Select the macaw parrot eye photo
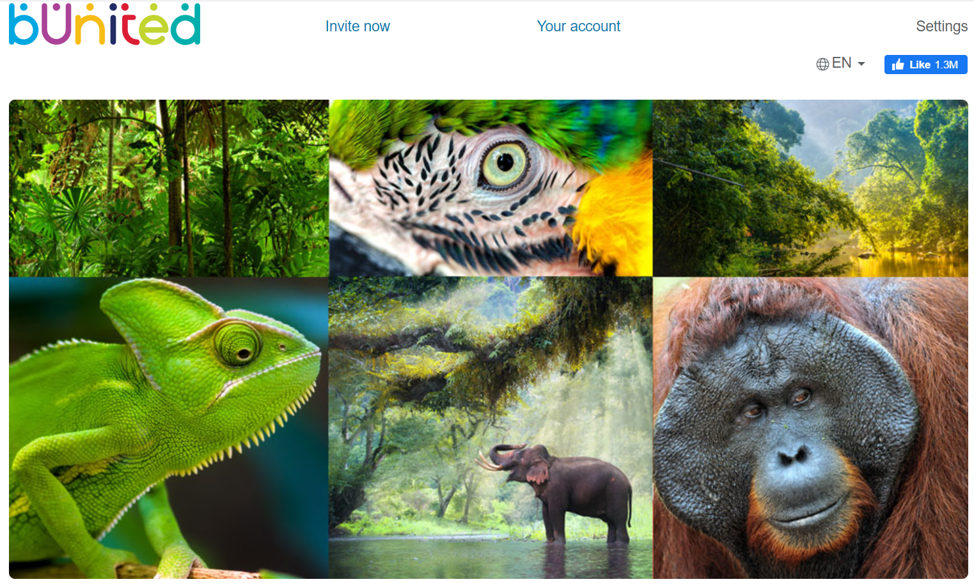The image size is (974, 584). (x=491, y=188)
